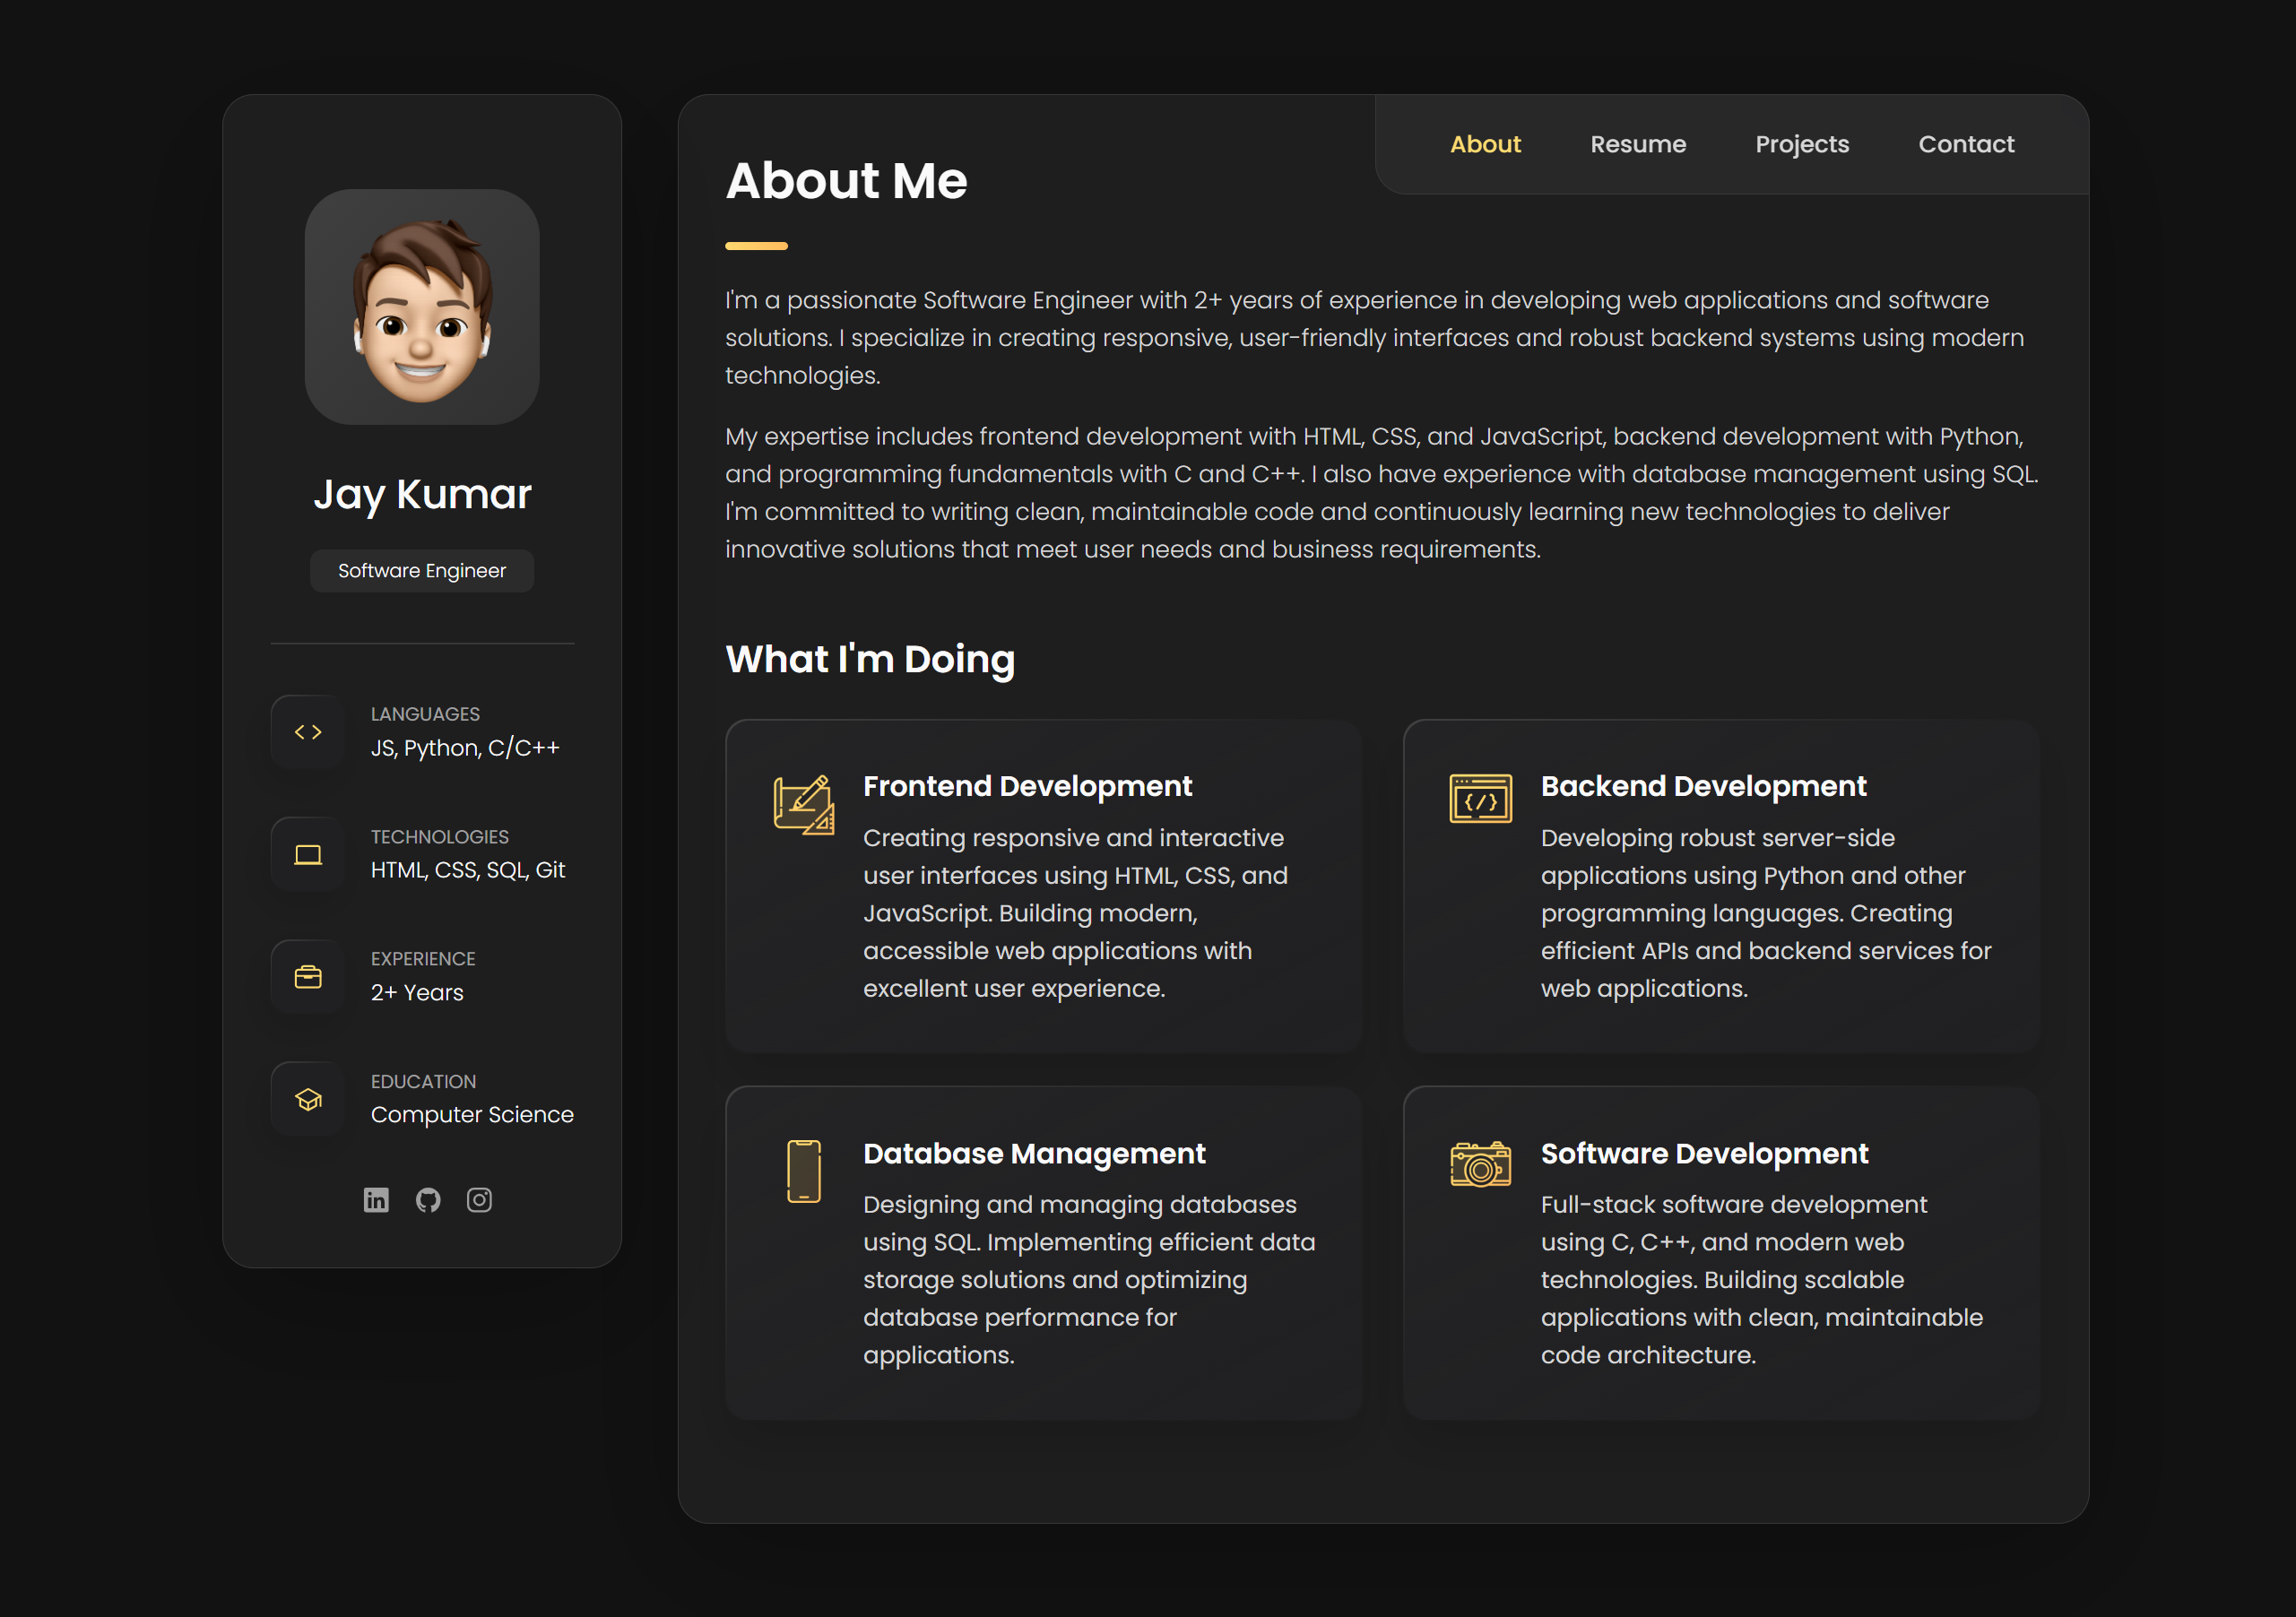Click Jay Kumar's avatar image

pos(422,307)
